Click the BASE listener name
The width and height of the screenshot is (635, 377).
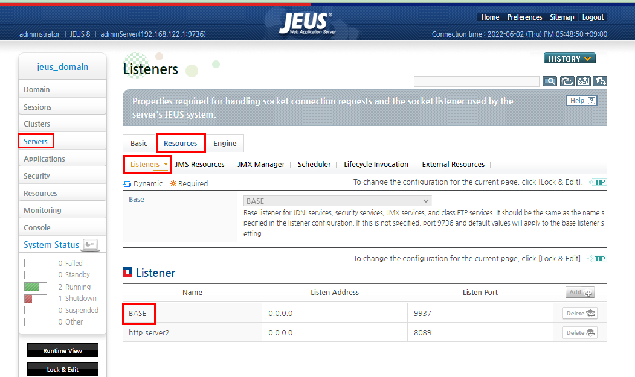tap(138, 314)
